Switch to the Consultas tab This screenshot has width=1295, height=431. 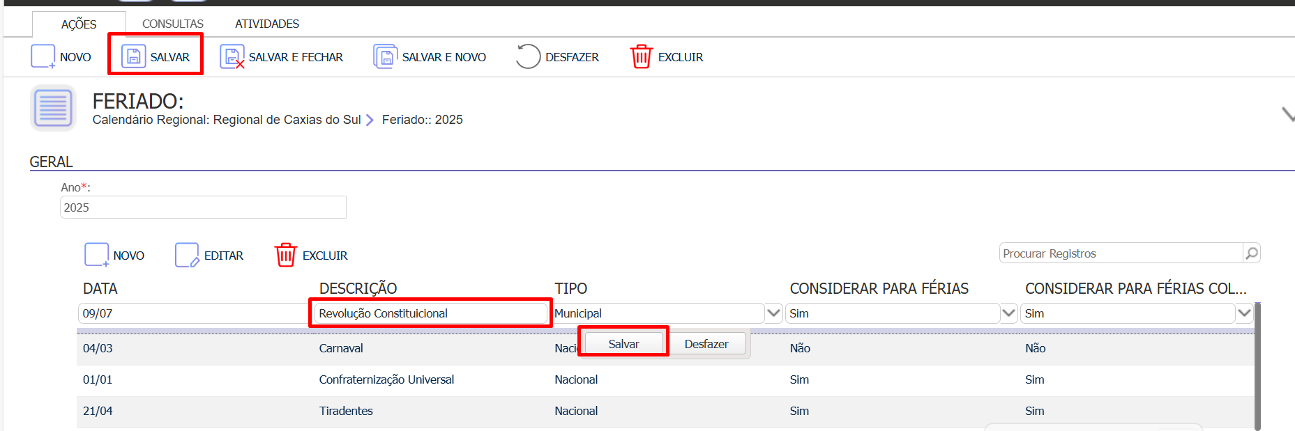tap(173, 24)
